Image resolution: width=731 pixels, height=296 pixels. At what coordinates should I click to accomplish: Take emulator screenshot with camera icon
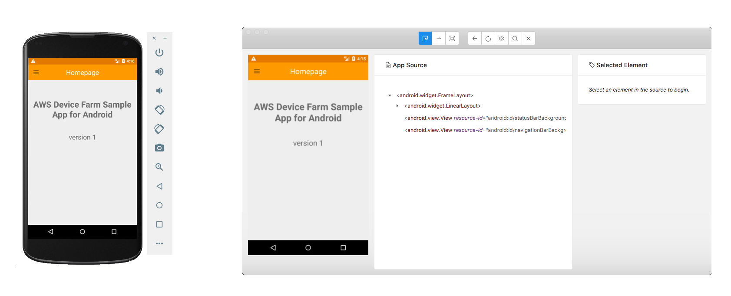pyautogui.click(x=159, y=148)
